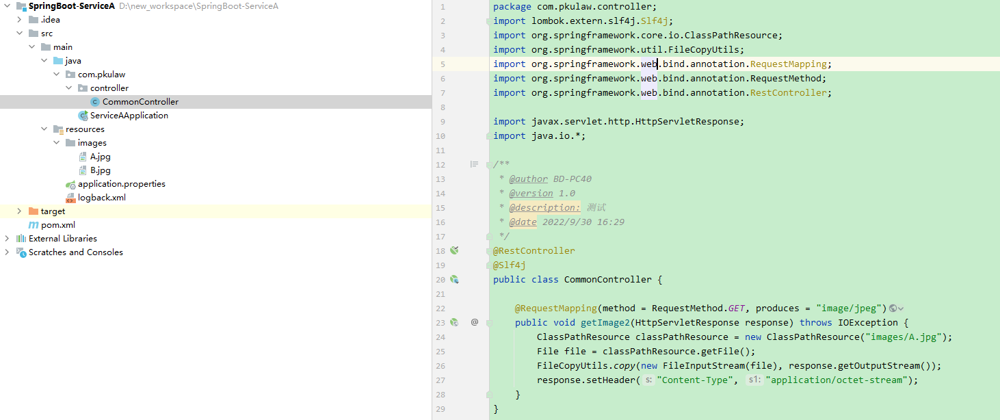Click the @description: Javadoc tag
The width and height of the screenshot is (1000, 420).
pyautogui.click(x=545, y=208)
